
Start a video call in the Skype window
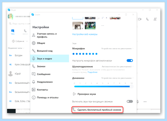(x=140, y=19)
